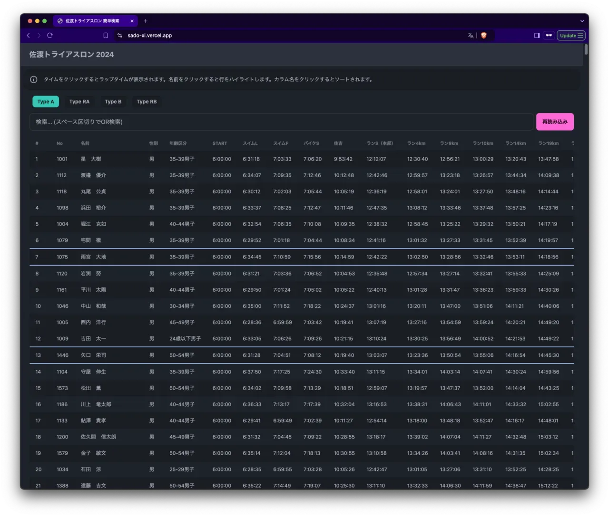Sort table by the スイムL column
Image resolution: width=609 pixels, height=516 pixels.
point(250,143)
